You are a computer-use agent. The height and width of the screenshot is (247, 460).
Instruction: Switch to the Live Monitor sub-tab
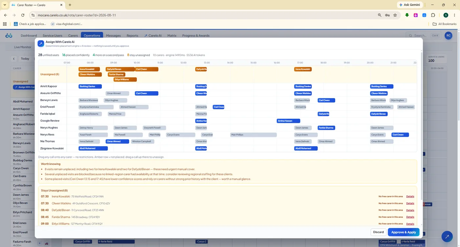(23, 47)
